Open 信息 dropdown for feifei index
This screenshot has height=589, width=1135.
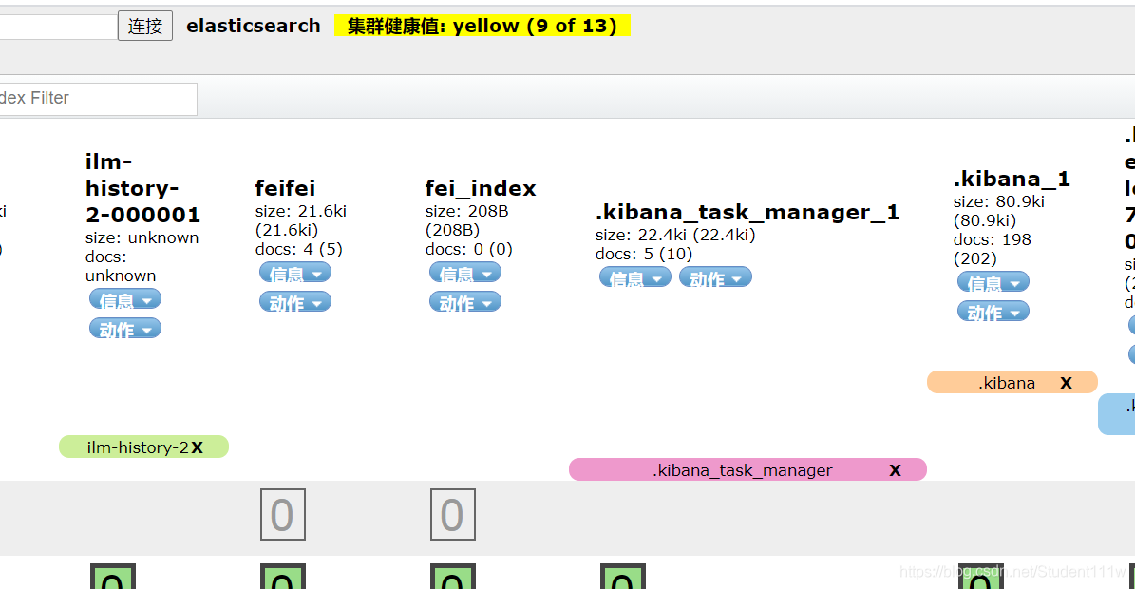(295, 273)
